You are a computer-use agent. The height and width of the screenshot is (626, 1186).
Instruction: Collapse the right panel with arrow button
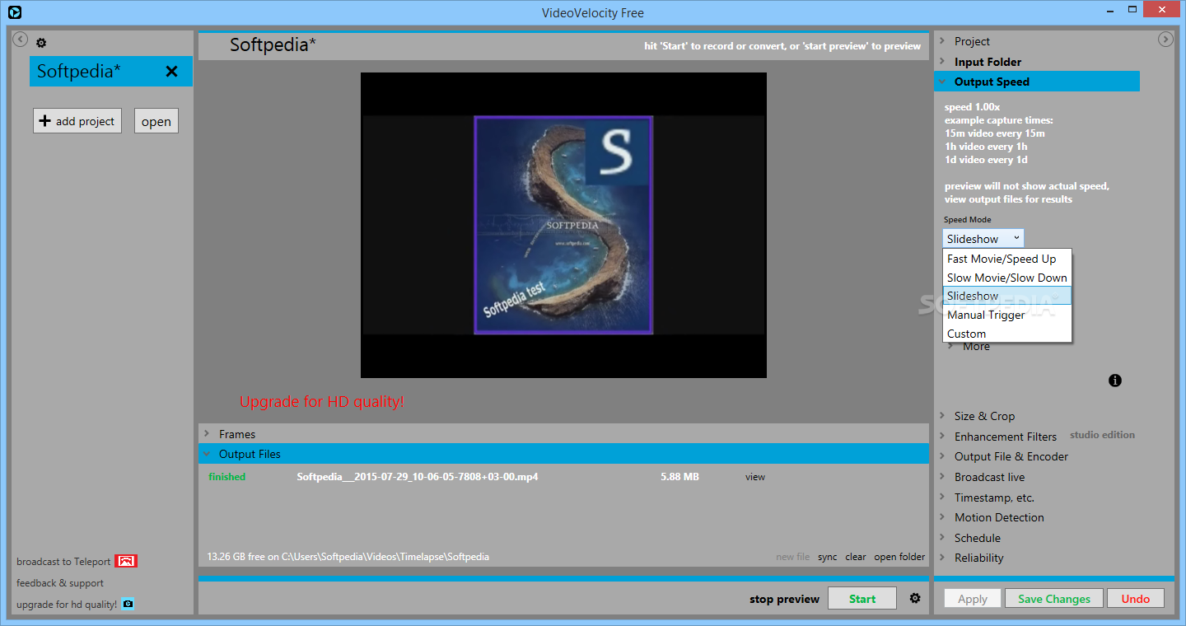click(x=1165, y=39)
